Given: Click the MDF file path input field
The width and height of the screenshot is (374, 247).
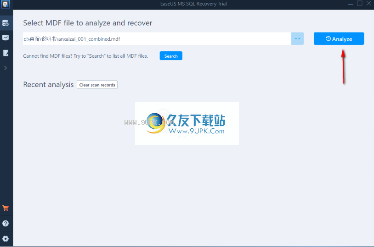Looking at the screenshot, I should tap(157, 38).
